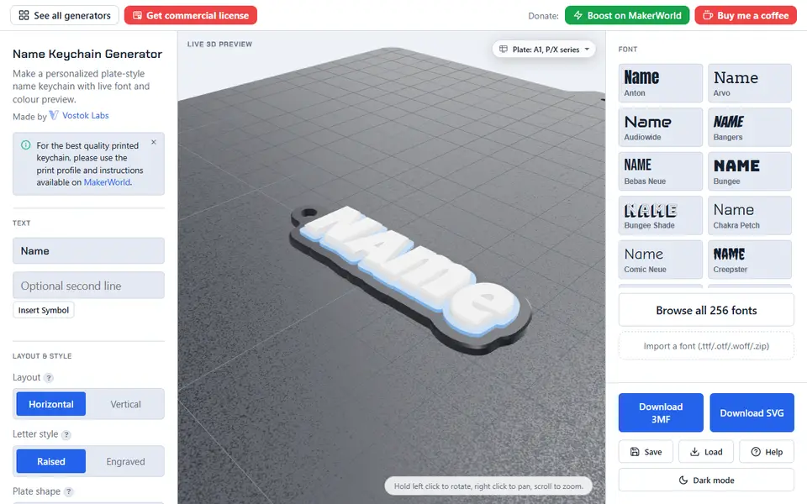This screenshot has height=504, width=807.
Task: Select Vertical layout
Action: pyautogui.click(x=125, y=404)
